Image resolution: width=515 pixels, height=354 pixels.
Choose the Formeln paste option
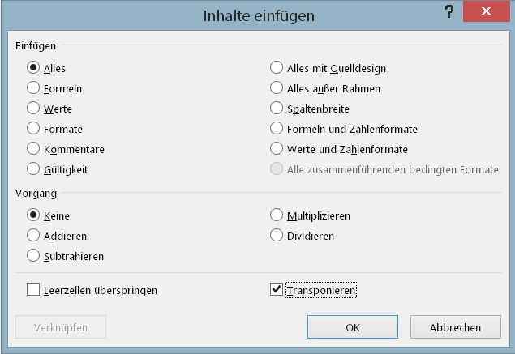click(33, 88)
